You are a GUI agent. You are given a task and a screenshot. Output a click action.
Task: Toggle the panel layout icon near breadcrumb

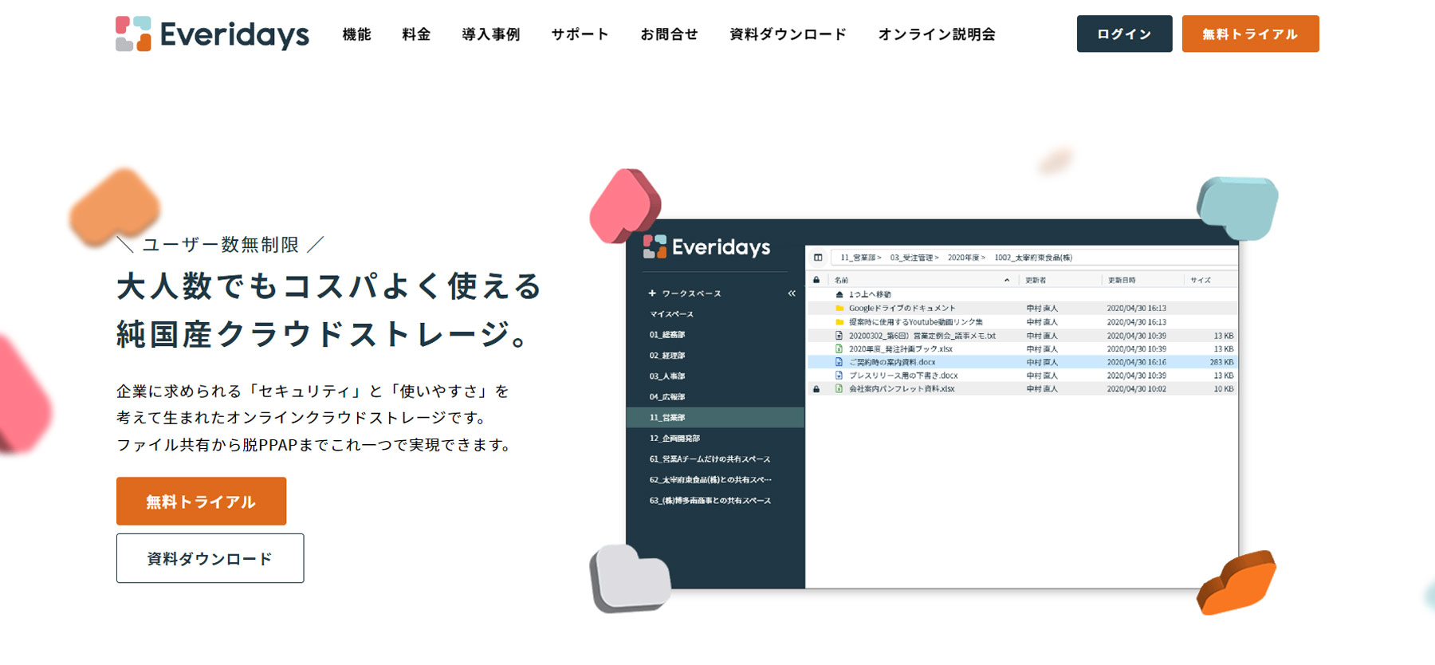[x=818, y=258]
